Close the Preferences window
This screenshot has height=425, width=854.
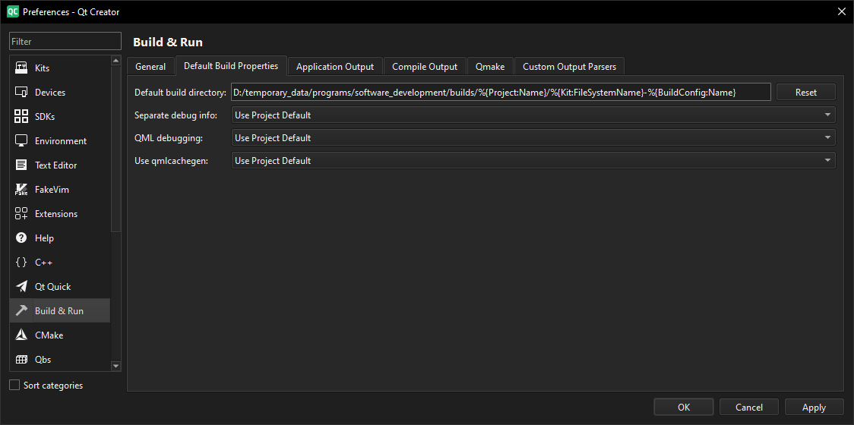coord(842,11)
